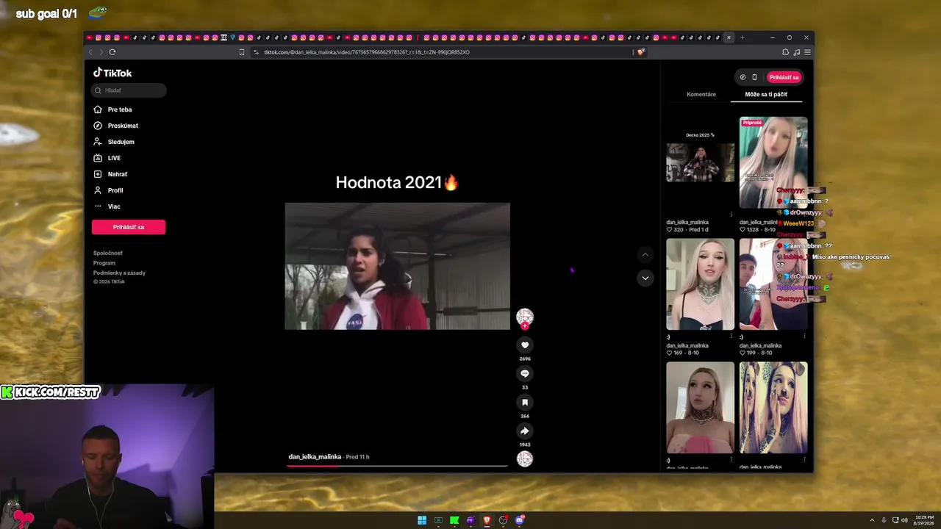
Task: Open the volume control in tray
Action: click(904, 520)
